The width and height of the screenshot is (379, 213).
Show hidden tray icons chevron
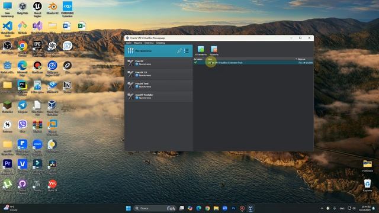point(322,208)
